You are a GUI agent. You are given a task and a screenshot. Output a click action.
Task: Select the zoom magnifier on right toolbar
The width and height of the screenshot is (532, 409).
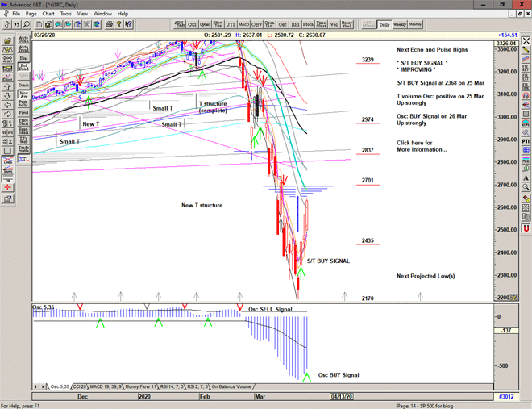point(526,187)
